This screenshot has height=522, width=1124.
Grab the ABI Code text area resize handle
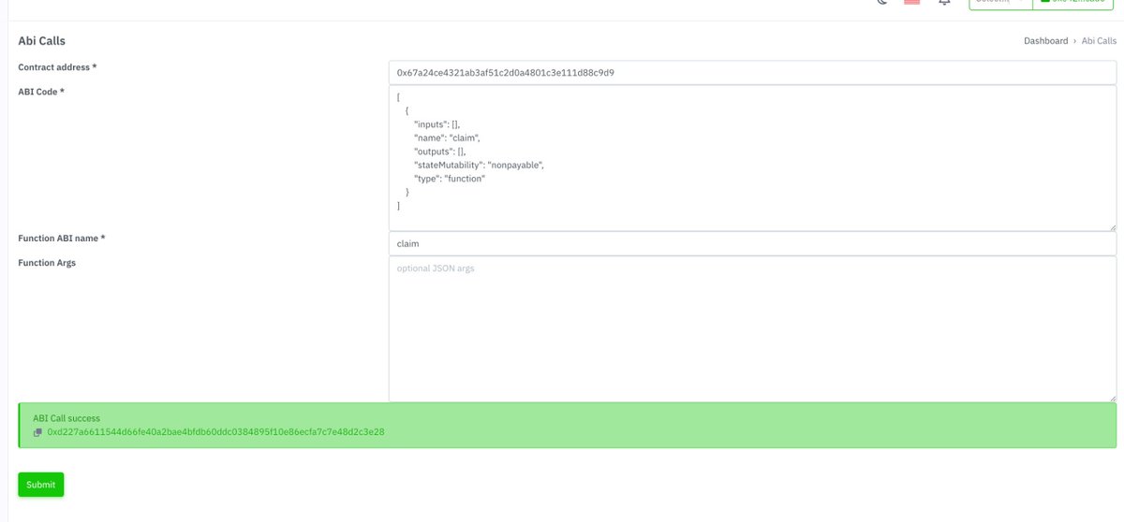1111,225
